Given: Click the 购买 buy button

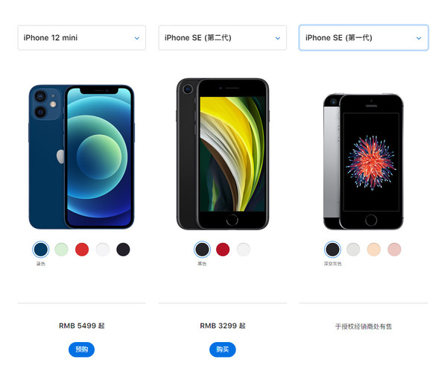Looking at the screenshot, I should (222, 349).
